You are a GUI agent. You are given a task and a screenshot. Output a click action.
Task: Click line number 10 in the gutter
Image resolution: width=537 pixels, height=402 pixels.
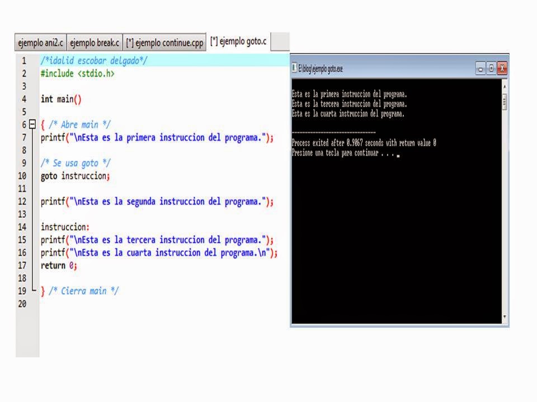21,176
